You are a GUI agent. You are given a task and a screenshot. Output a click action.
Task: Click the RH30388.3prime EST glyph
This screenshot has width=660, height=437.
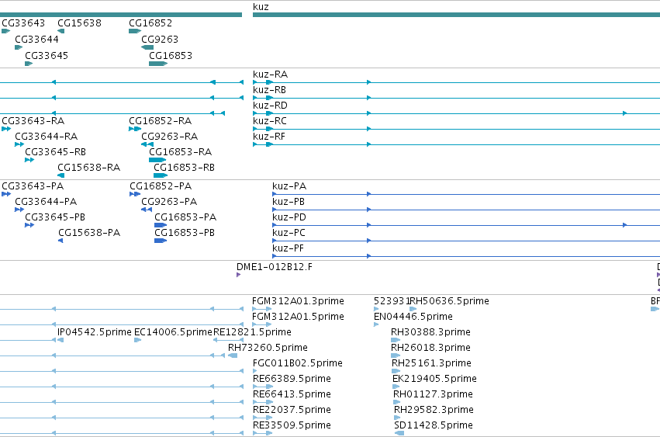(x=396, y=340)
